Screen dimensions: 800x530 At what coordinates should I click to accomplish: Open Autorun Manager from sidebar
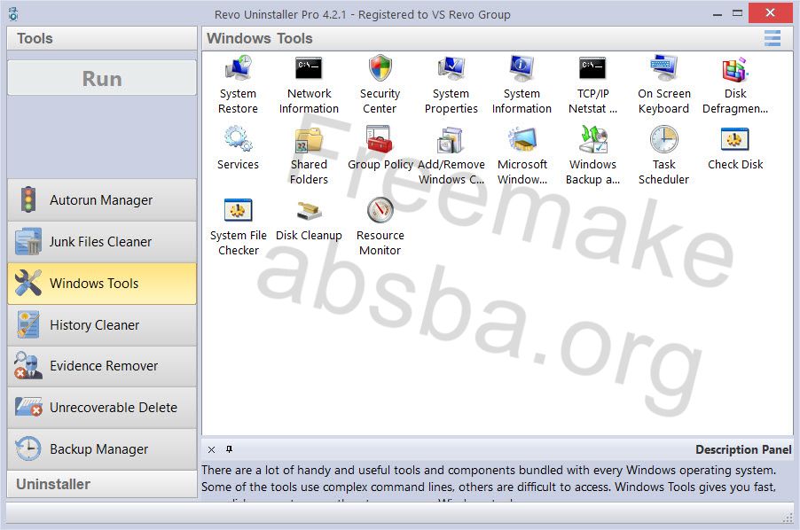tap(102, 199)
